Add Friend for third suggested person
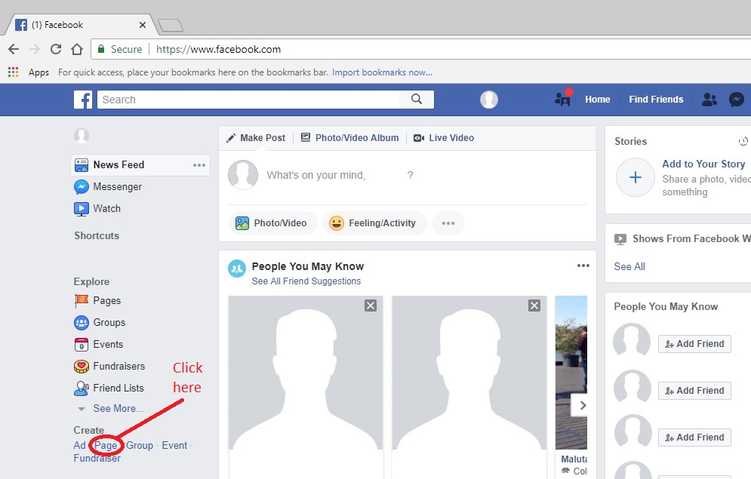This screenshot has height=479, width=751. [694, 438]
